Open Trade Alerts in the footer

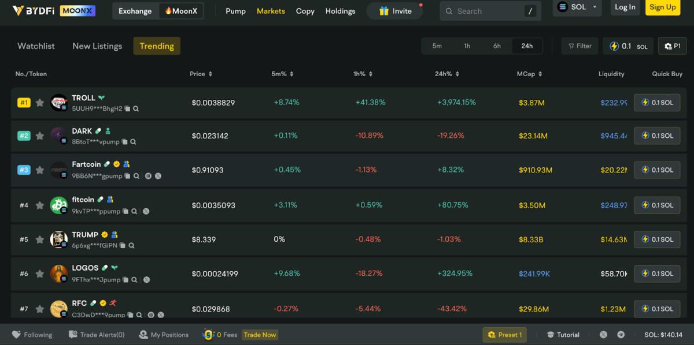coord(97,335)
